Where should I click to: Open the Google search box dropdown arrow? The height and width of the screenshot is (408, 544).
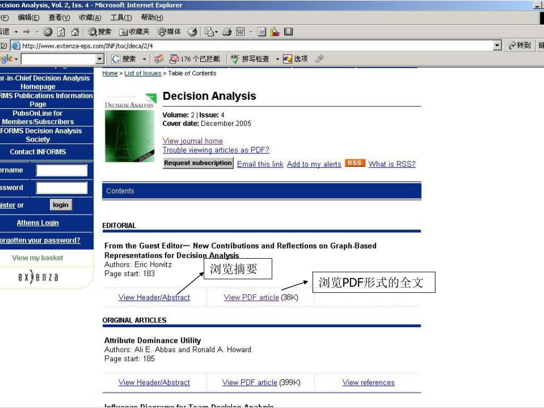click(99, 59)
